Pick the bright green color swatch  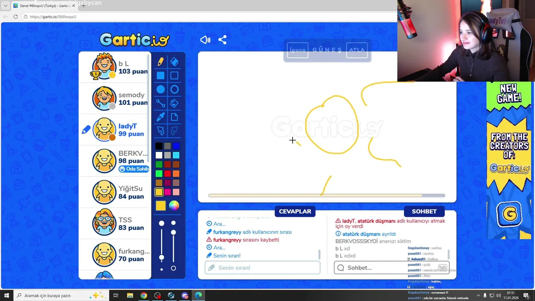click(x=159, y=173)
